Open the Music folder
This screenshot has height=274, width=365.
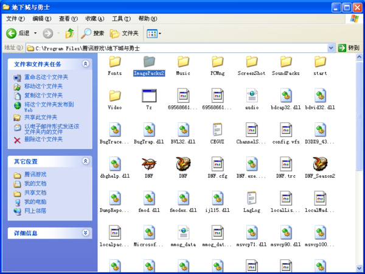point(183,62)
